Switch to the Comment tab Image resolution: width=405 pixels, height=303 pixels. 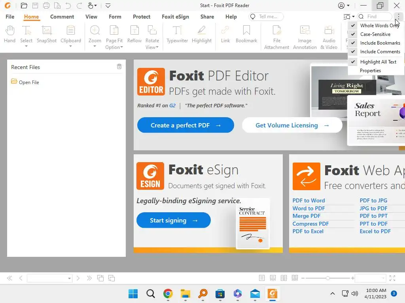pos(62,17)
